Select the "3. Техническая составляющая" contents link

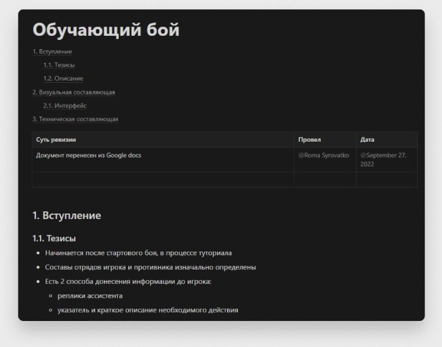click(x=75, y=119)
